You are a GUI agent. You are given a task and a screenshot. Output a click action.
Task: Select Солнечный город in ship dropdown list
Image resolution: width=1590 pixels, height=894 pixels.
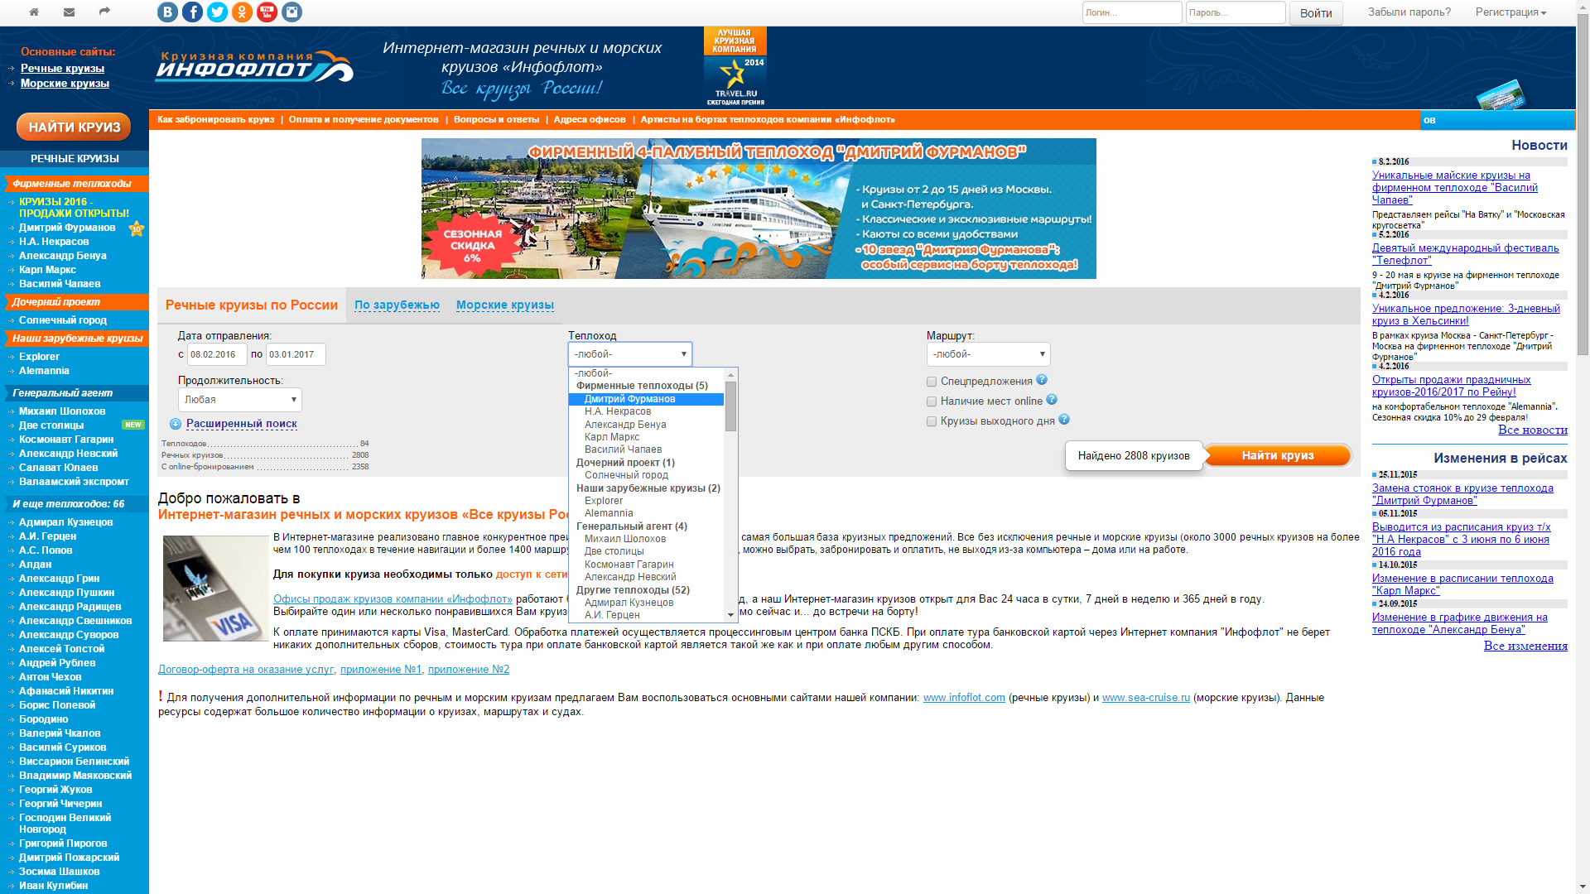click(646, 475)
